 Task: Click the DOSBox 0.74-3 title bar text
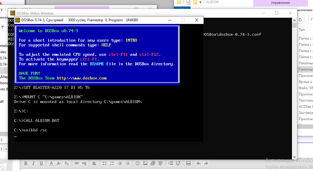80,20
